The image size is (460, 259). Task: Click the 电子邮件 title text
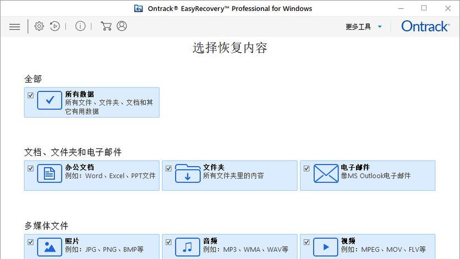click(355, 167)
